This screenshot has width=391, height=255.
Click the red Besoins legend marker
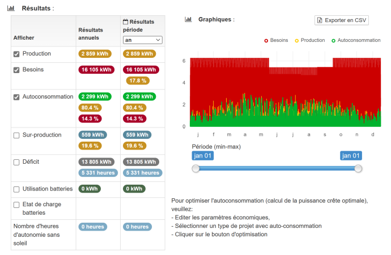tap(266, 41)
